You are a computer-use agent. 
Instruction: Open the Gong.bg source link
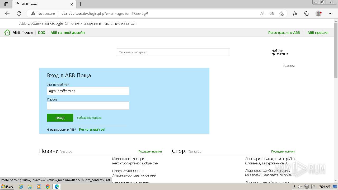(195, 151)
